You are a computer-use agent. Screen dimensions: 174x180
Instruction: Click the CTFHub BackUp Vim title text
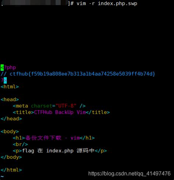(60, 112)
